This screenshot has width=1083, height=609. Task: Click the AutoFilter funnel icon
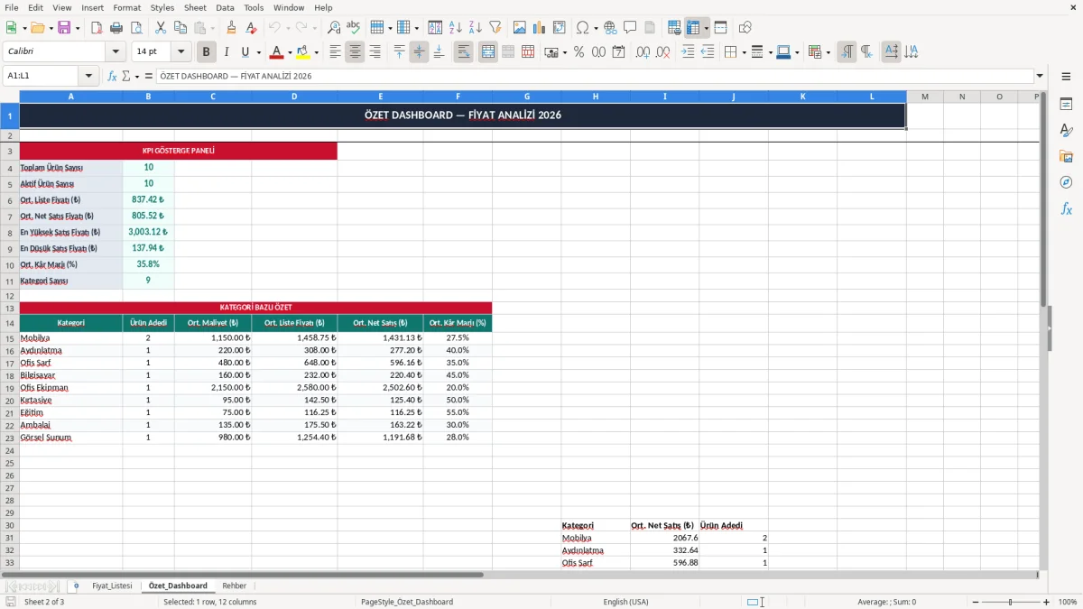tap(495, 28)
